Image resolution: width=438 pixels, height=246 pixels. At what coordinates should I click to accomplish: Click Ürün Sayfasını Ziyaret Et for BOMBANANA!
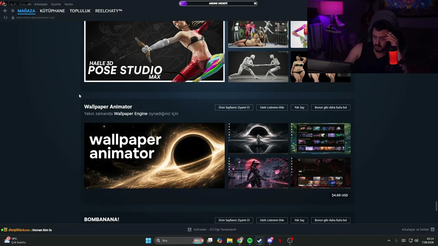tap(234, 220)
